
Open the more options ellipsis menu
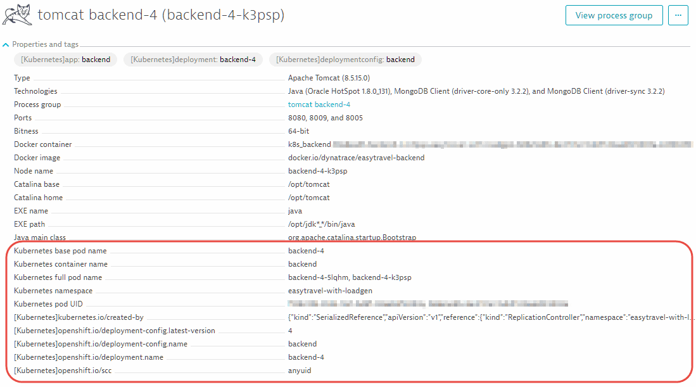tap(678, 16)
